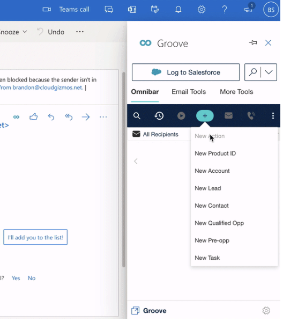Open the Omnibar search icon

tap(137, 116)
